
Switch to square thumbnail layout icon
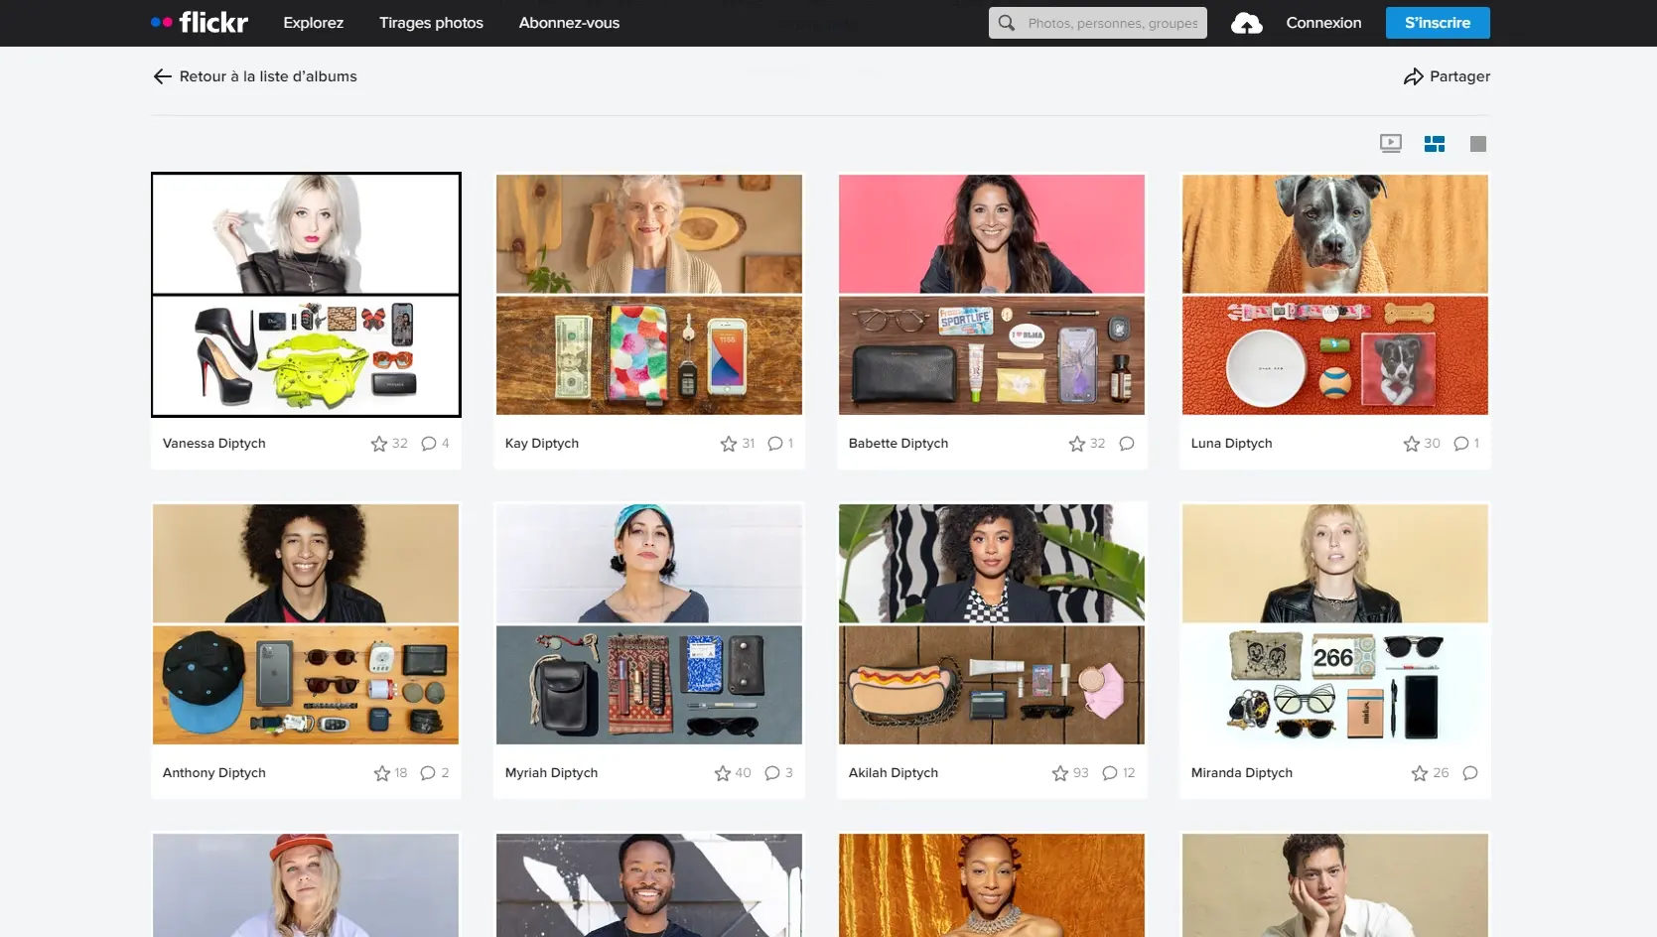pos(1478,144)
